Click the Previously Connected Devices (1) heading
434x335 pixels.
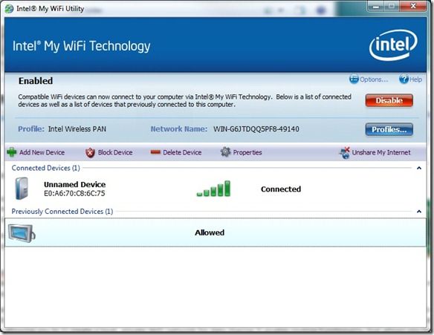point(62,212)
